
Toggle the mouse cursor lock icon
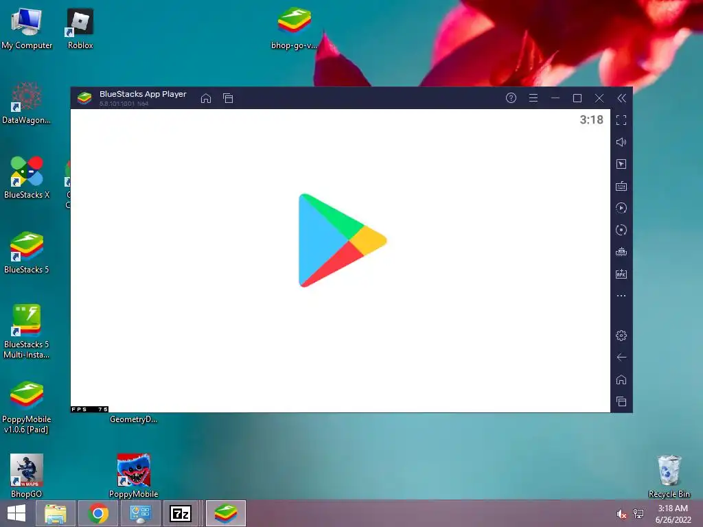coord(621,164)
